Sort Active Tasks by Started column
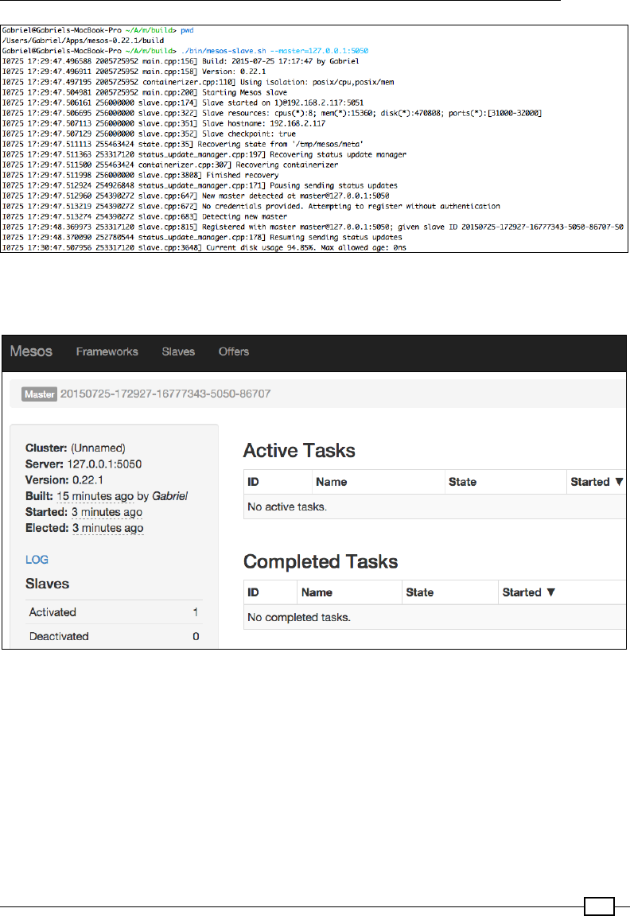The height and width of the screenshot is (916, 630). point(596,482)
